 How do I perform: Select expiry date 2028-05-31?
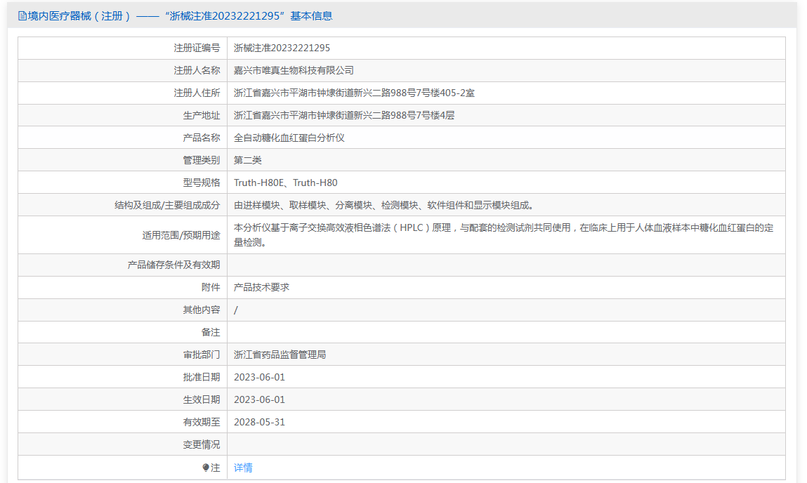(x=259, y=423)
